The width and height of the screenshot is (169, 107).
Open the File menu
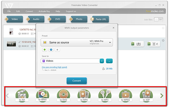9,11
